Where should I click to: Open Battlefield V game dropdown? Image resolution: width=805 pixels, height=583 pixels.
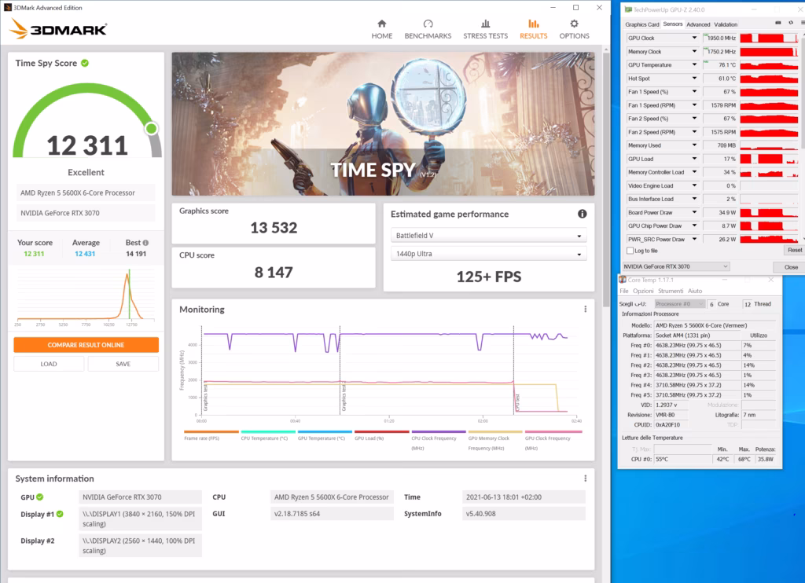coord(488,236)
